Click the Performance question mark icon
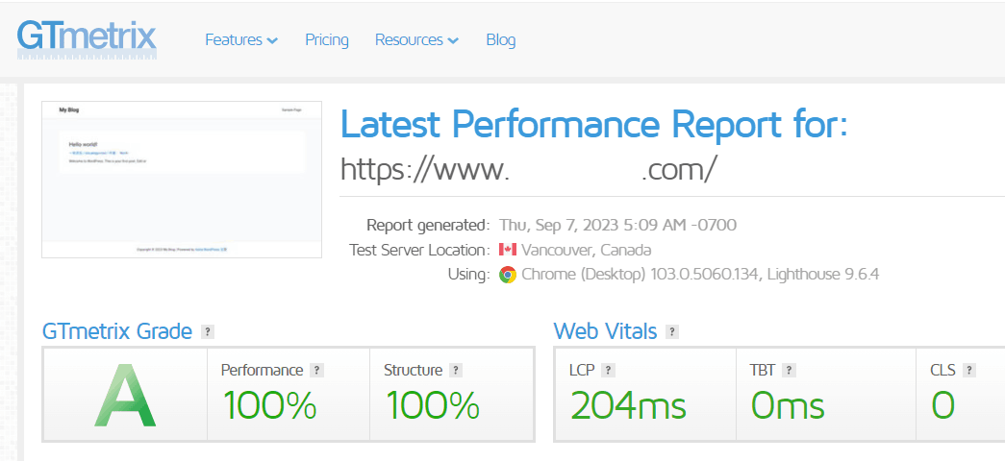1005x461 pixels. pos(316,371)
